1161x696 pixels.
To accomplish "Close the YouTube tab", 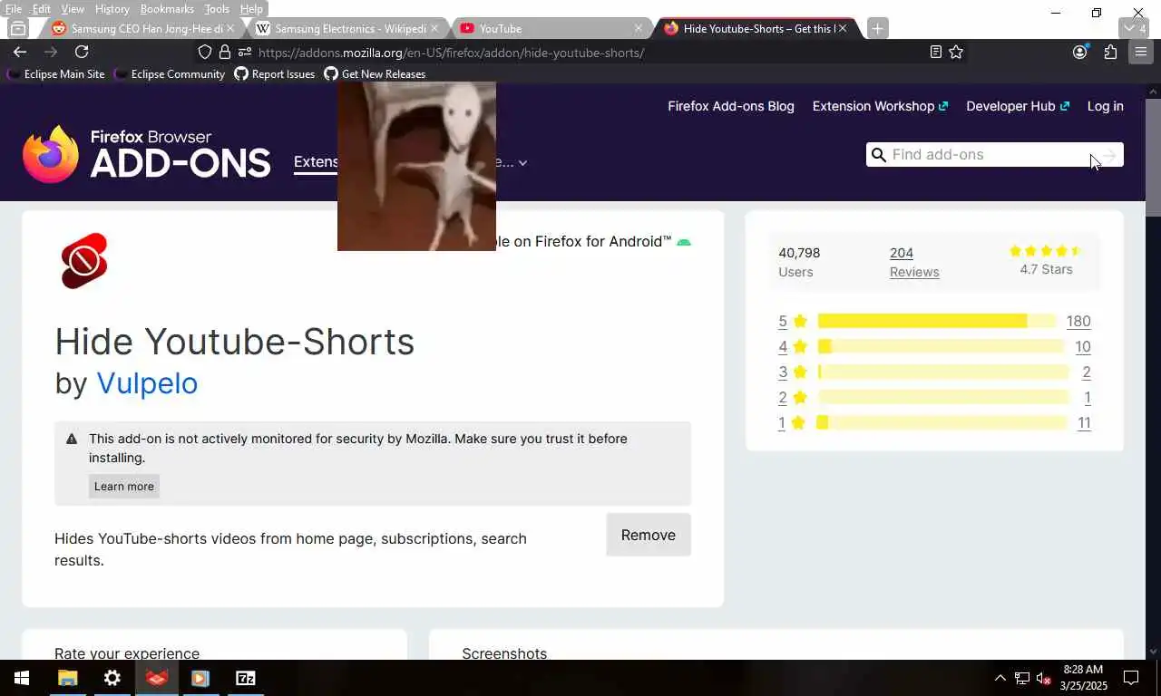I will click(639, 28).
